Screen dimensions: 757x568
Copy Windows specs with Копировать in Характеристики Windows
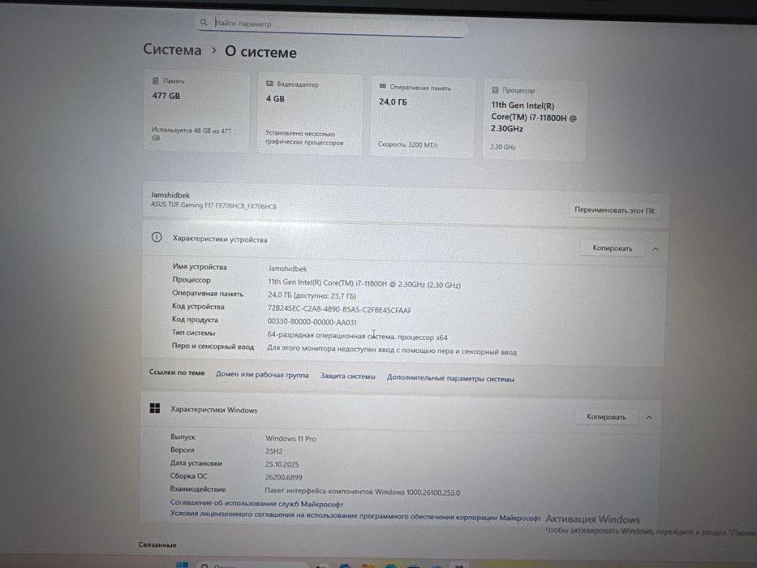(606, 417)
